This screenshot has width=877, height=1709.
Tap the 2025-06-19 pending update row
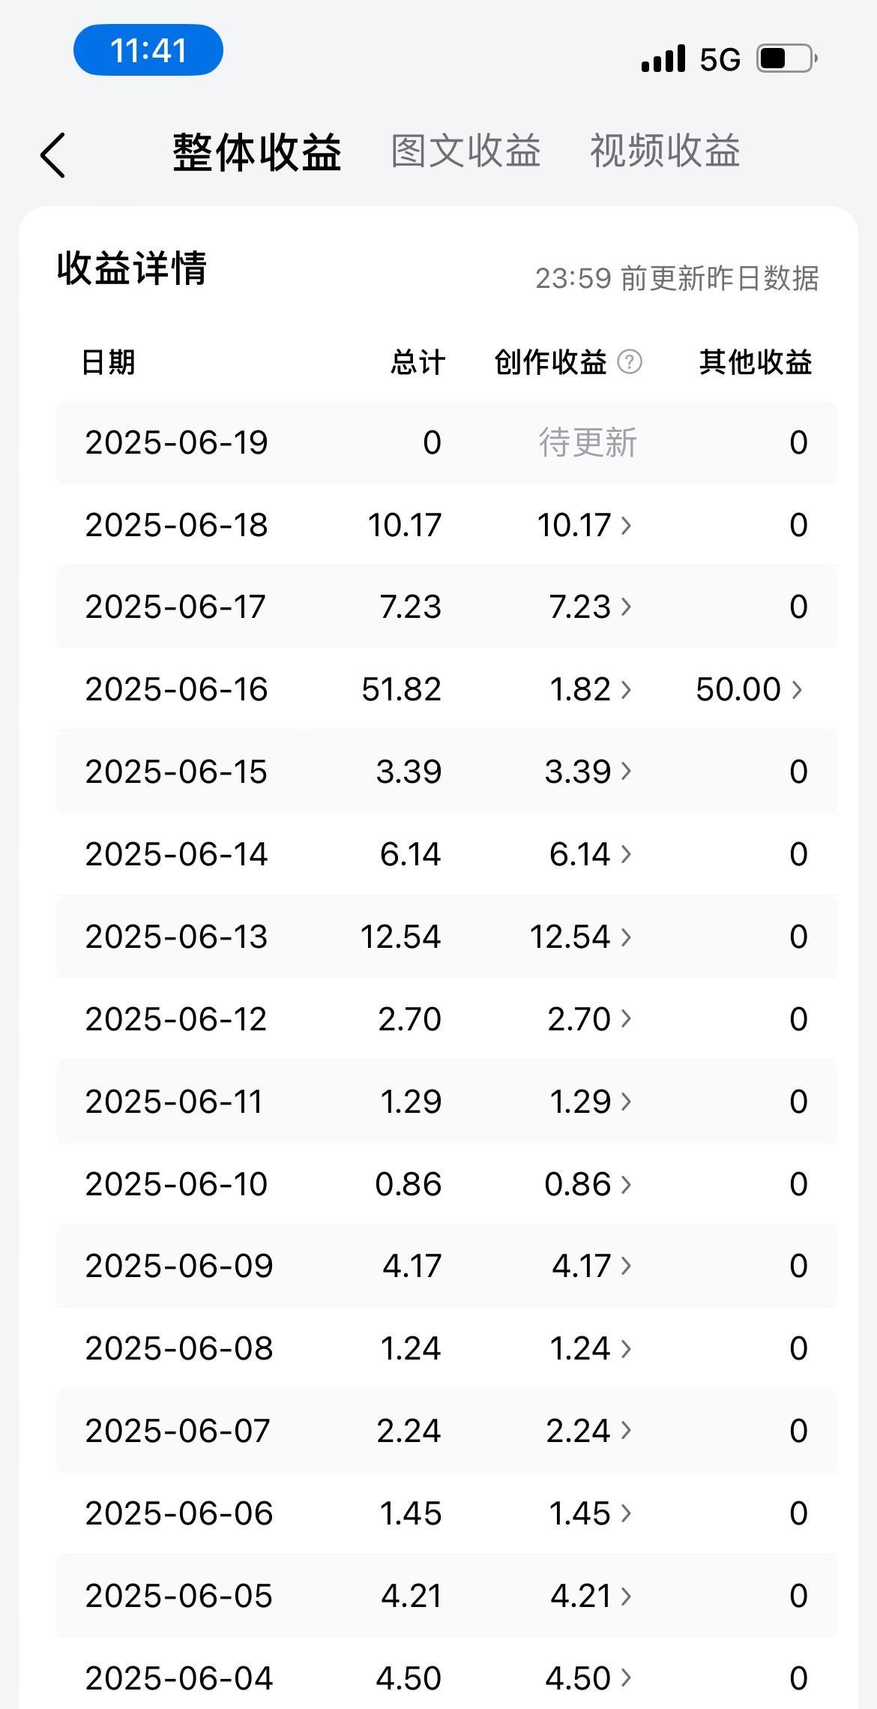coord(446,442)
